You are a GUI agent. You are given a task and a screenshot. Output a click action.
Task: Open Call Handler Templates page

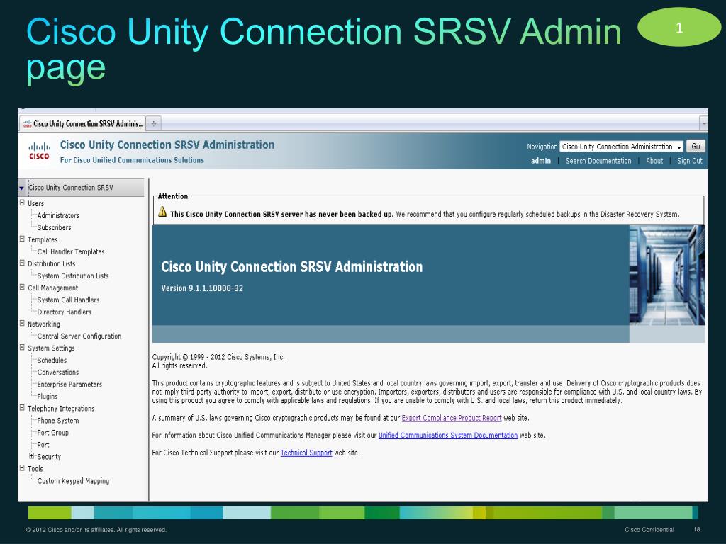[71, 251]
